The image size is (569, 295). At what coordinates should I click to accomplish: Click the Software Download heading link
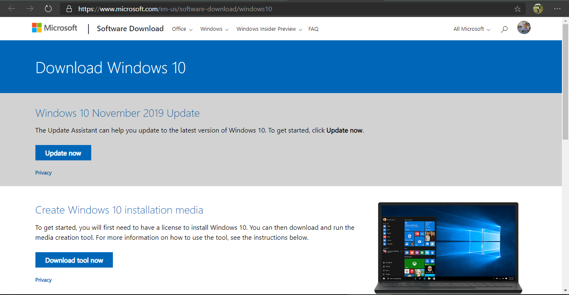[130, 29]
